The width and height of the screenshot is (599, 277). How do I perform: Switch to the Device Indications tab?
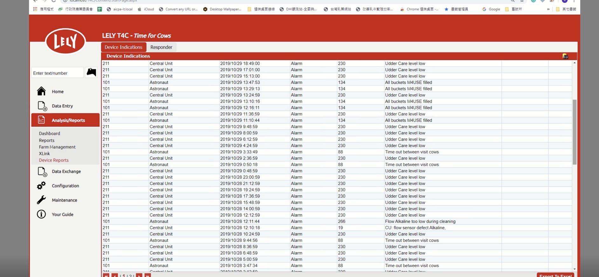[x=123, y=47]
